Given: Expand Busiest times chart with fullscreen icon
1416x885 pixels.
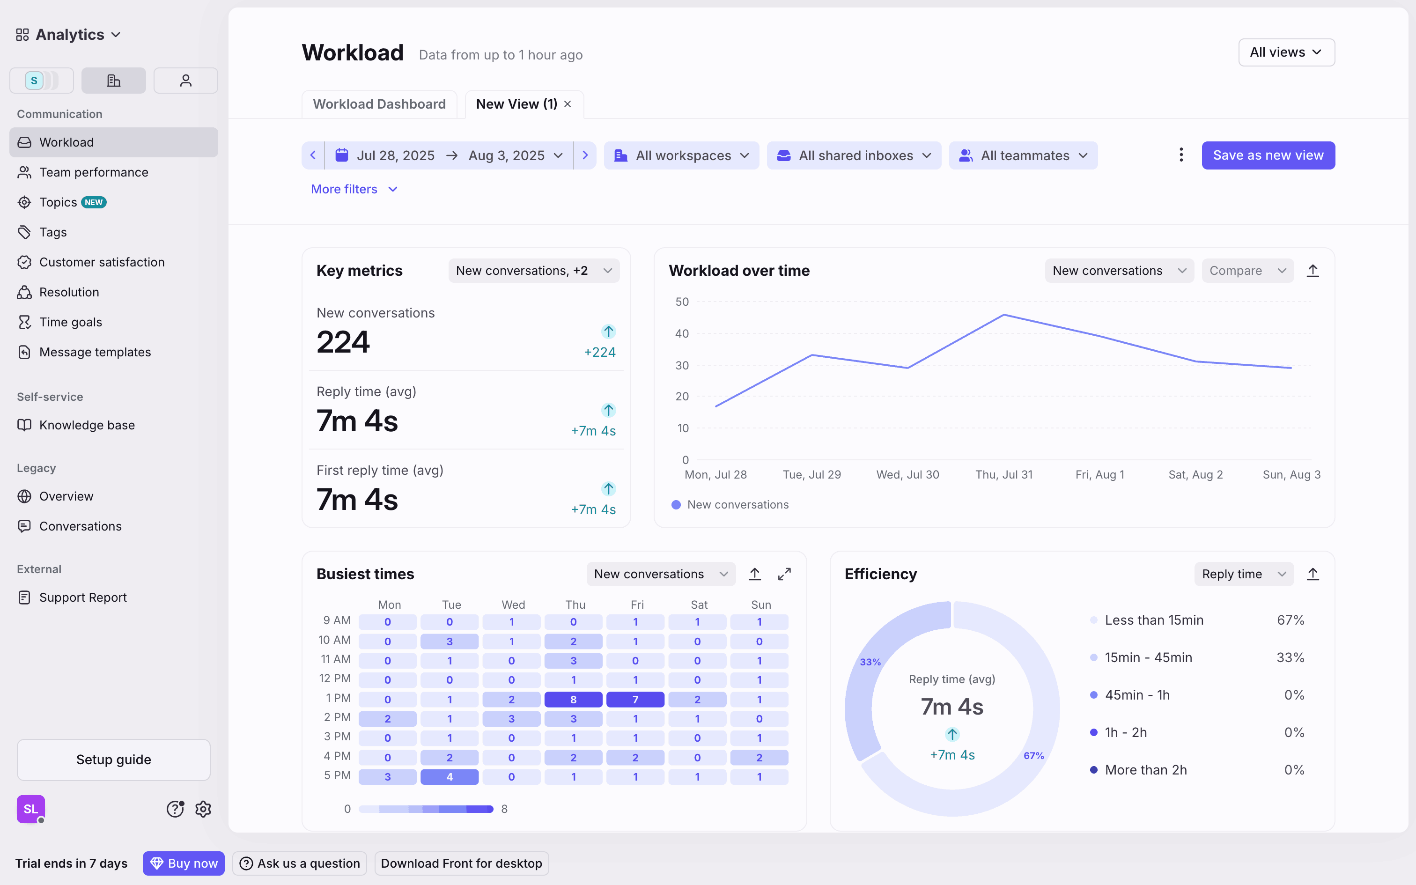Looking at the screenshot, I should pyautogui.click(x=784, y=574).
